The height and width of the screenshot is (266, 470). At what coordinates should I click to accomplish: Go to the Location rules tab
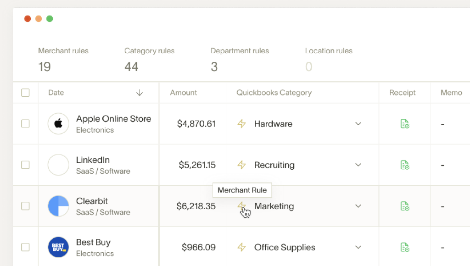[x=329, y=59]
